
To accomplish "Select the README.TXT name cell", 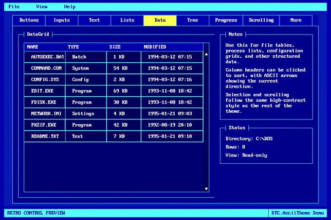I will click(x=45, y=136).
